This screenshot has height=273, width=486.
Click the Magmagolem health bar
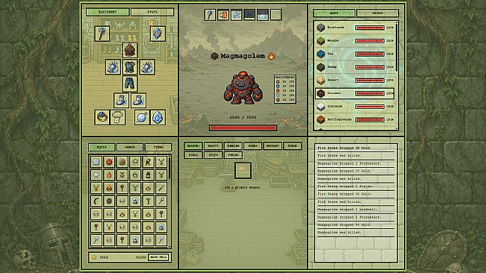(x=243, y=128)
